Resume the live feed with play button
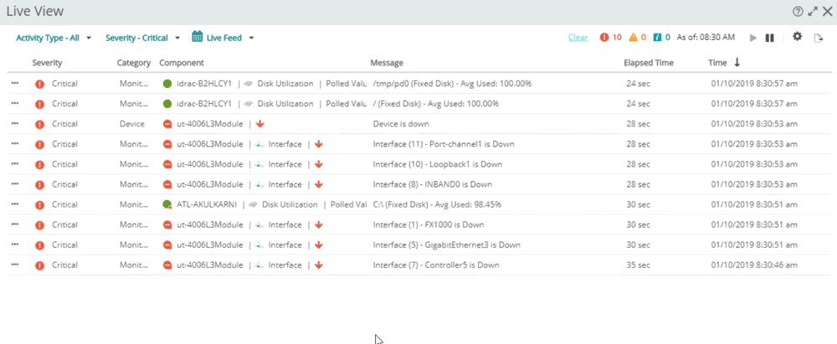Screen dimensions: 837x344 tap(753, 38)
